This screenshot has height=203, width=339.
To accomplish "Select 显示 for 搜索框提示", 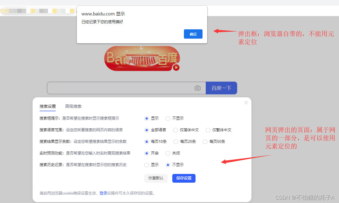I will [x=147, y=118].
